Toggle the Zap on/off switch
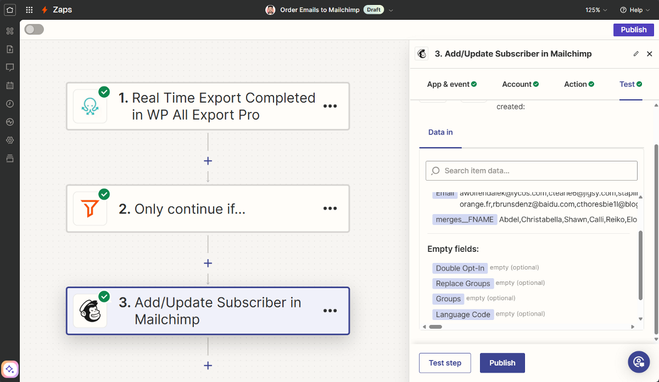The image size is (659, 382). pos(34,30)
